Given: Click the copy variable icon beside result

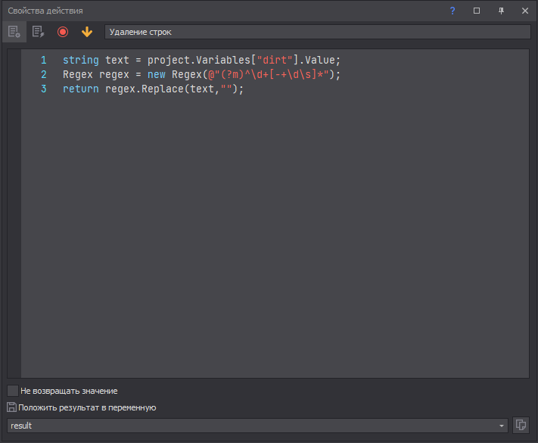Looking at the screenshot, I should (521, 425).
